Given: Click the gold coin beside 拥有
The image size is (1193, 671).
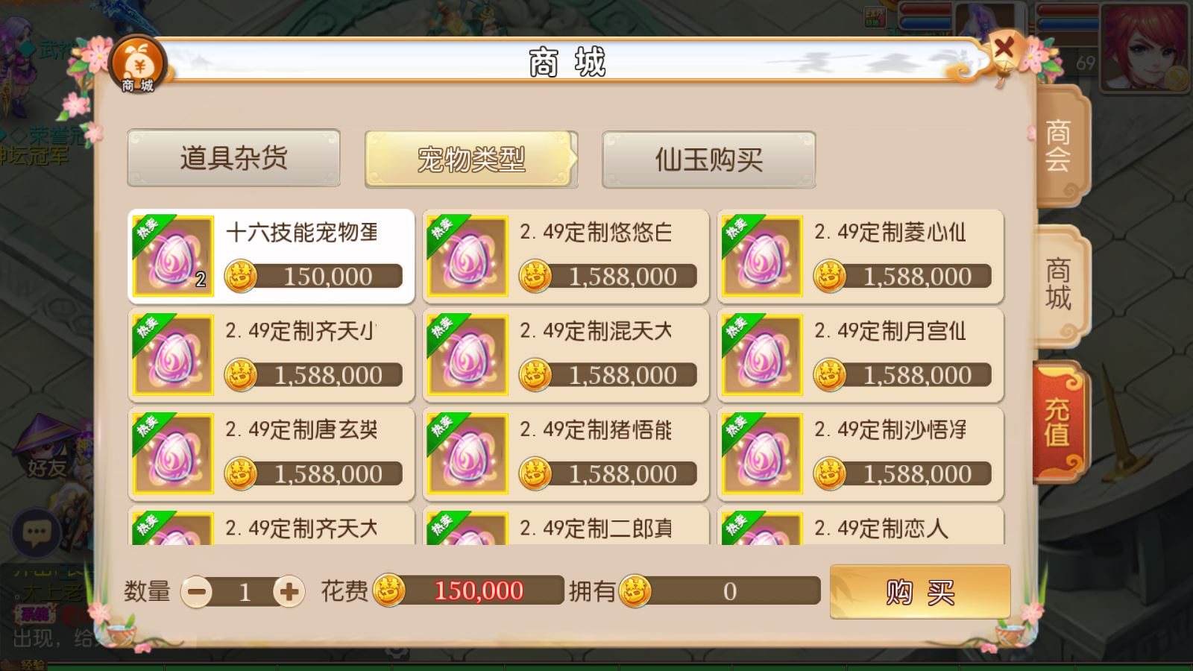Looking at the screenshot, I should 635,592.
